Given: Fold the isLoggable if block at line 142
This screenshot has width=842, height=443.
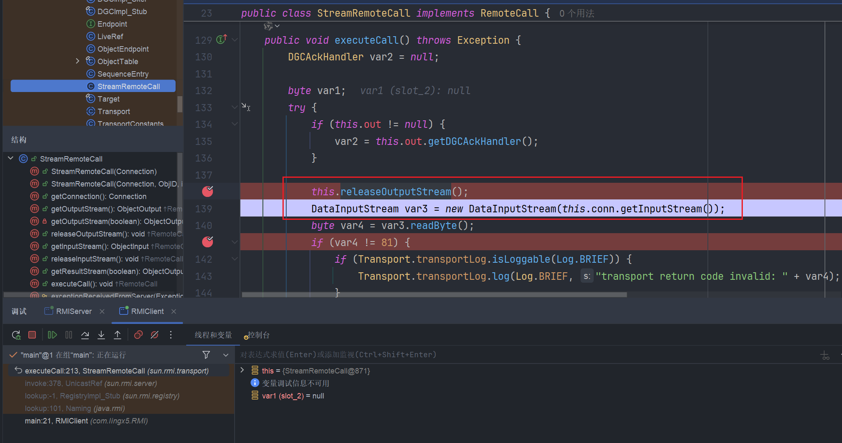Looking at the screenshot, I should click(235, 259).
